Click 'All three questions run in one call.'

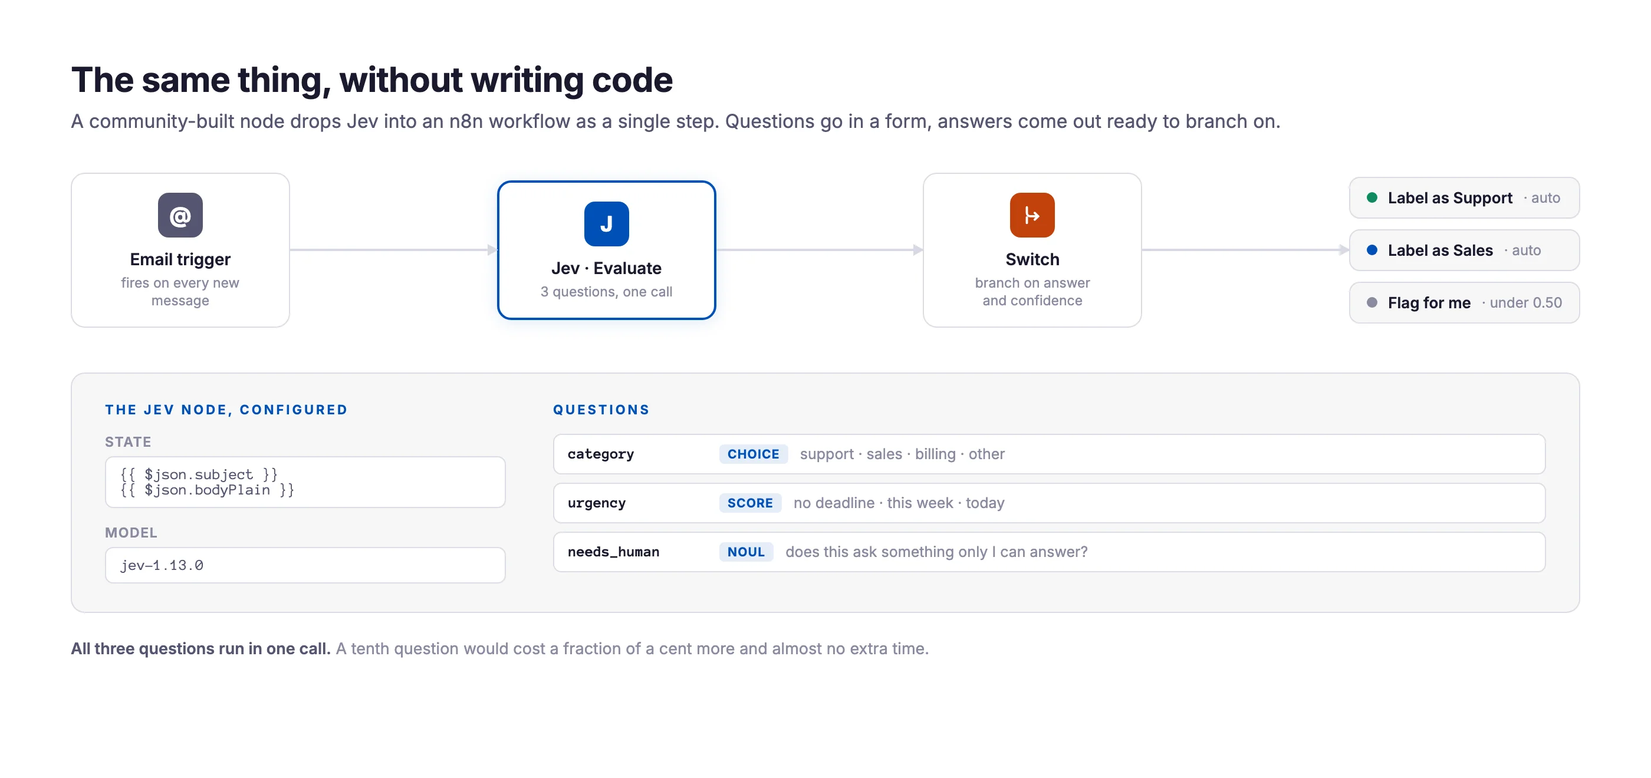click(x=200, y=648)
